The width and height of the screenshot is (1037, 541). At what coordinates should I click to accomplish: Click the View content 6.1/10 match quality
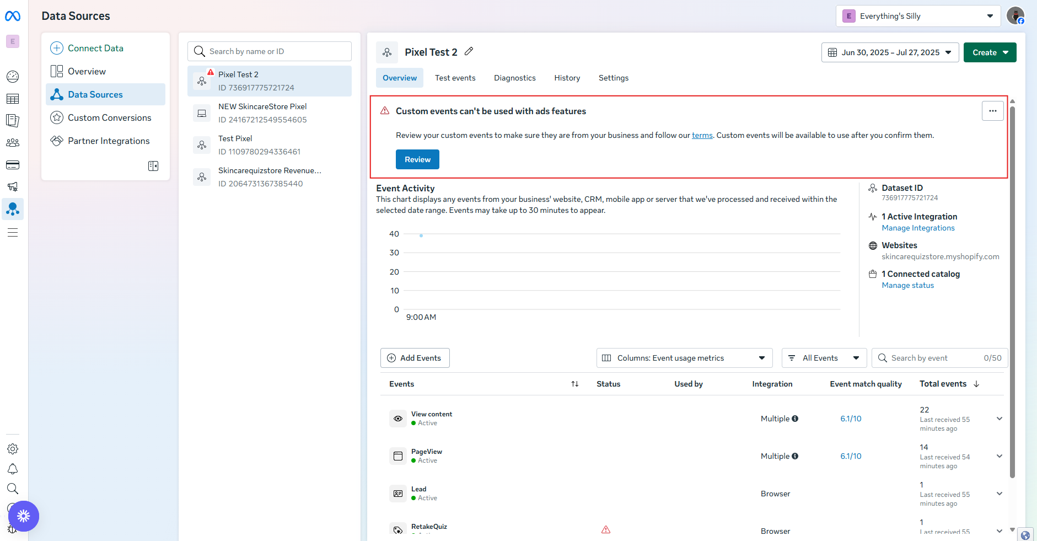point(851,419)
